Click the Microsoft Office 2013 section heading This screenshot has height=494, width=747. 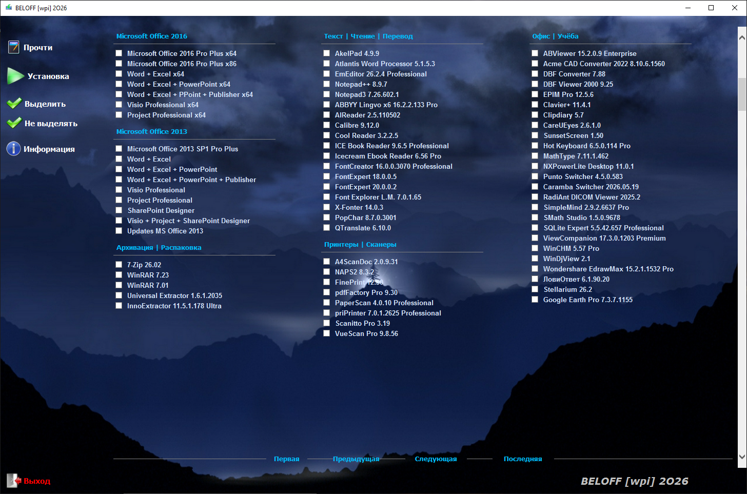pyautogui.click(x=152, y=132)
